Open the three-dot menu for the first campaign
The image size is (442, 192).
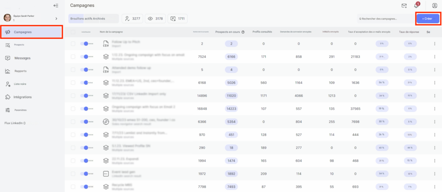point(434,44)
